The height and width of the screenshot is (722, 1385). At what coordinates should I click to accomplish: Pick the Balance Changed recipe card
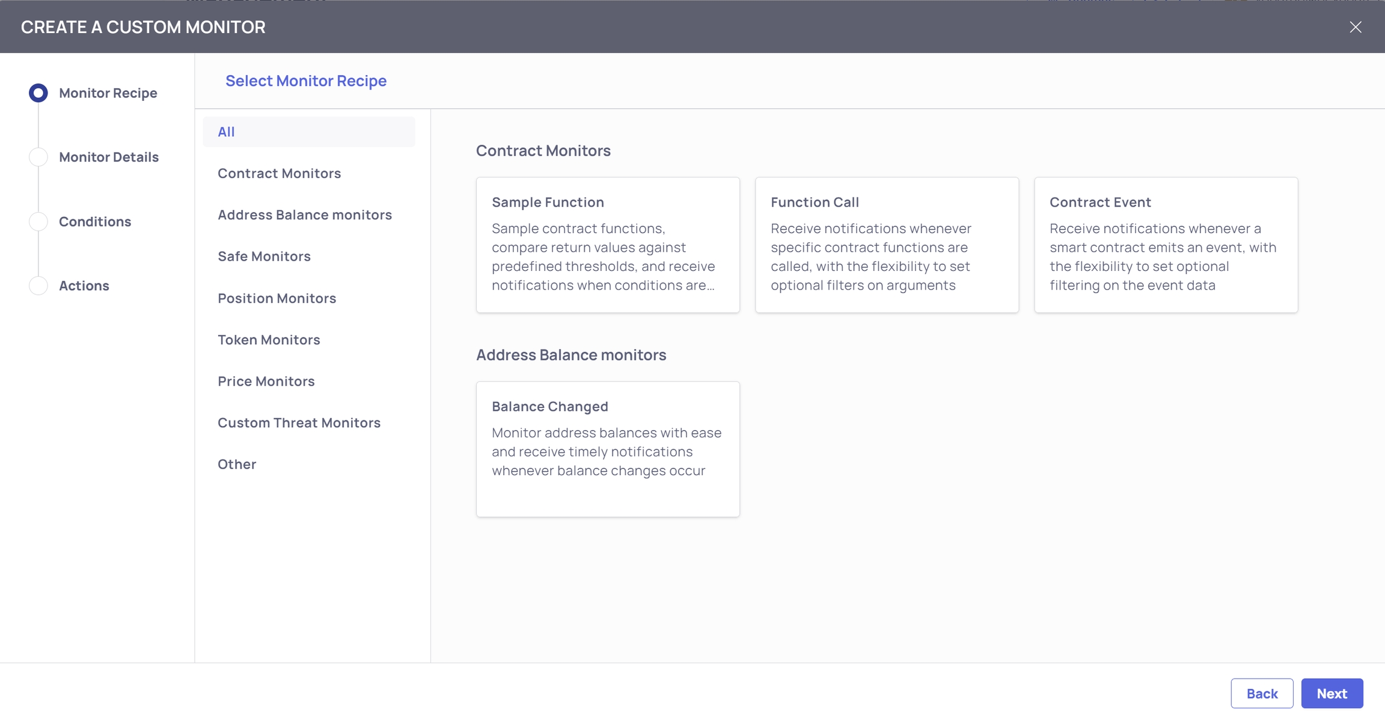pos(608,449)
